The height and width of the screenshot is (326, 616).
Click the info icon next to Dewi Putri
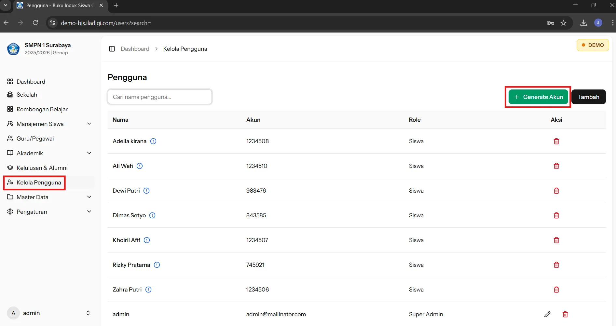[146, 191]
